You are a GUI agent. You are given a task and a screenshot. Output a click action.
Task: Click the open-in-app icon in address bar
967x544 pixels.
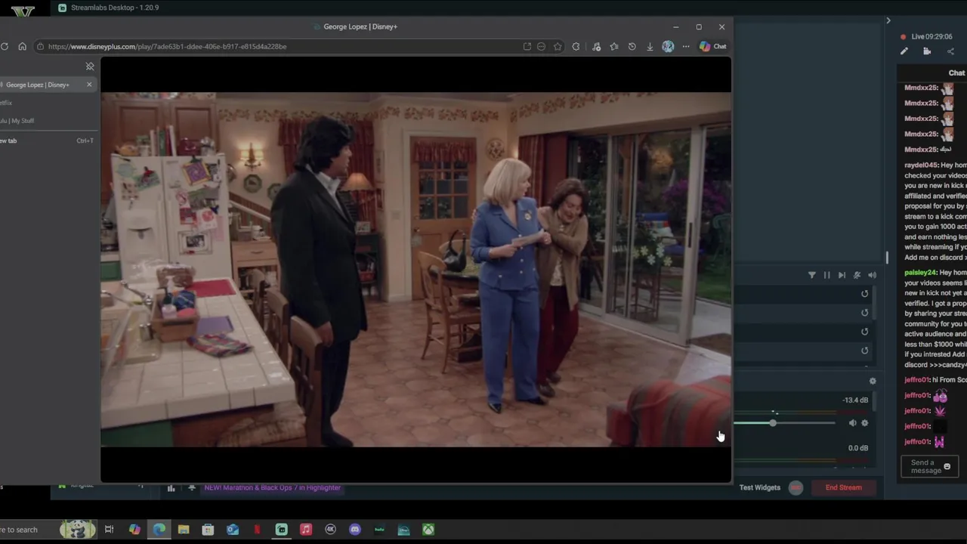pos(527,47)
